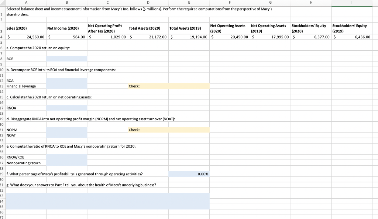Viewport: 378px width, 219px height.
Task: Click the NOAT answer input cell
Action: pos(66,135)
